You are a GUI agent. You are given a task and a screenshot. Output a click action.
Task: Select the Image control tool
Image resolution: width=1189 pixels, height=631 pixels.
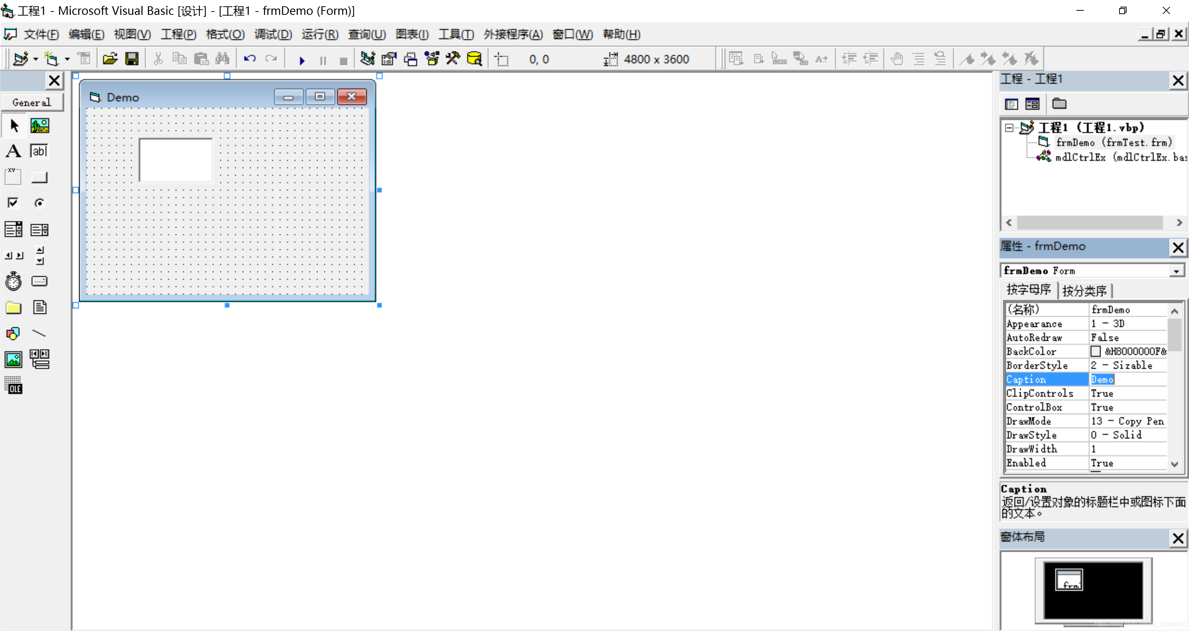(x=14, y=359)
